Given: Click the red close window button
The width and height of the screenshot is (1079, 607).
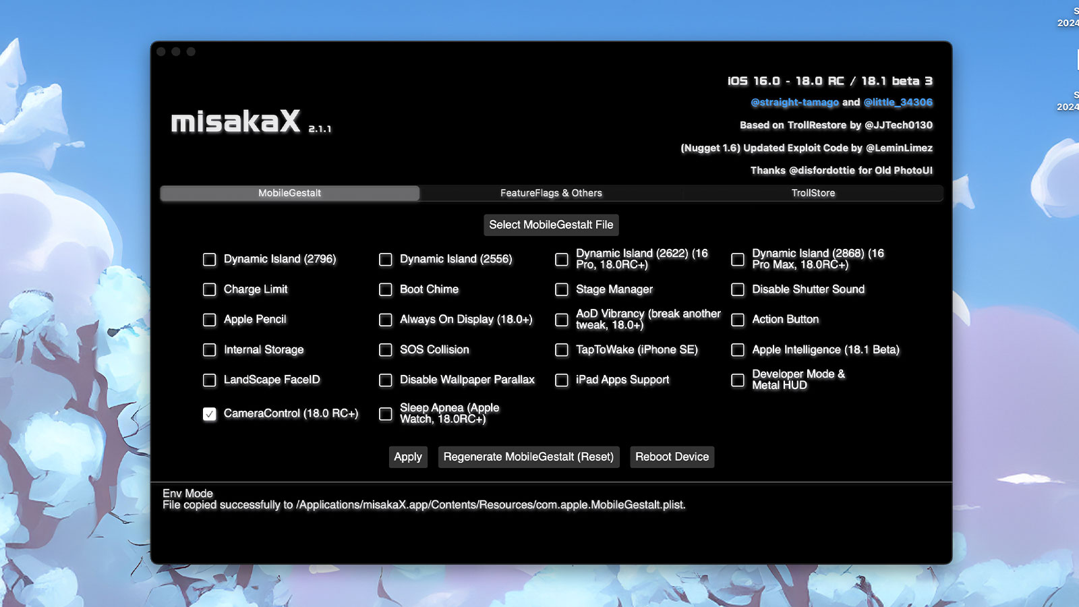Looking at the screenshot, I should tap(161, 52).
